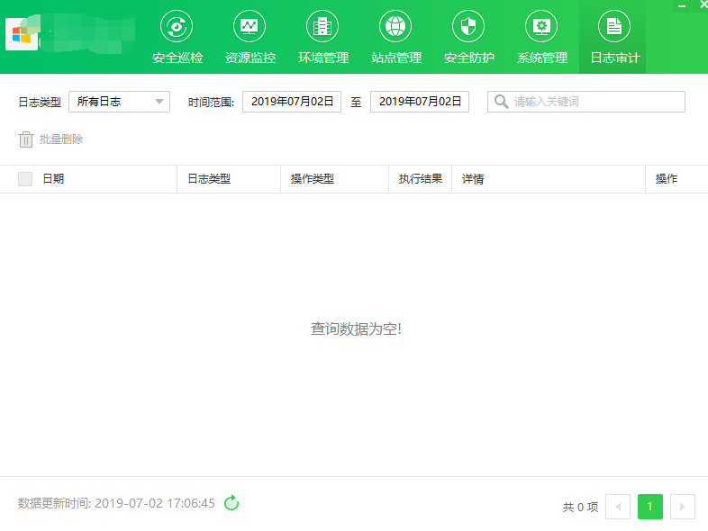The width and height of the screenshot is (708, 531).
Task: Click the search magnifier icon
Action: (x=501, y=102)
